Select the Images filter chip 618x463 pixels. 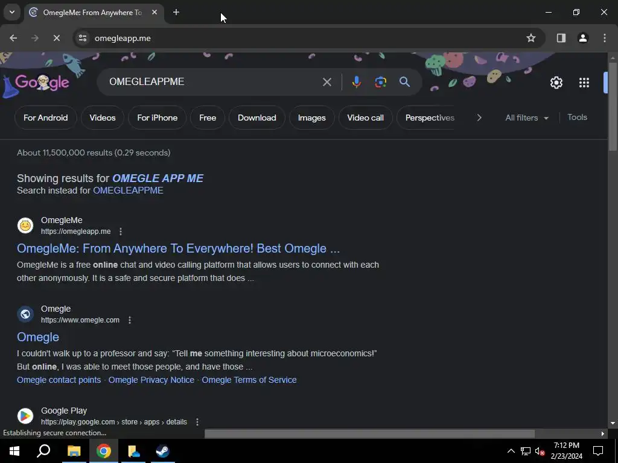tap(312, 118)
